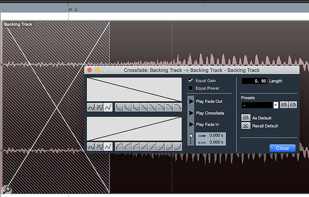Click the Recall Default button
This screenshot has width=309, height=197.
tap(246, 126)
